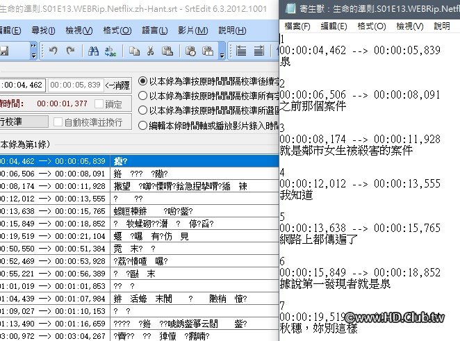Open SrtEdit 格式(O) menu
460x341 pixels.
(x=117, y=30)
